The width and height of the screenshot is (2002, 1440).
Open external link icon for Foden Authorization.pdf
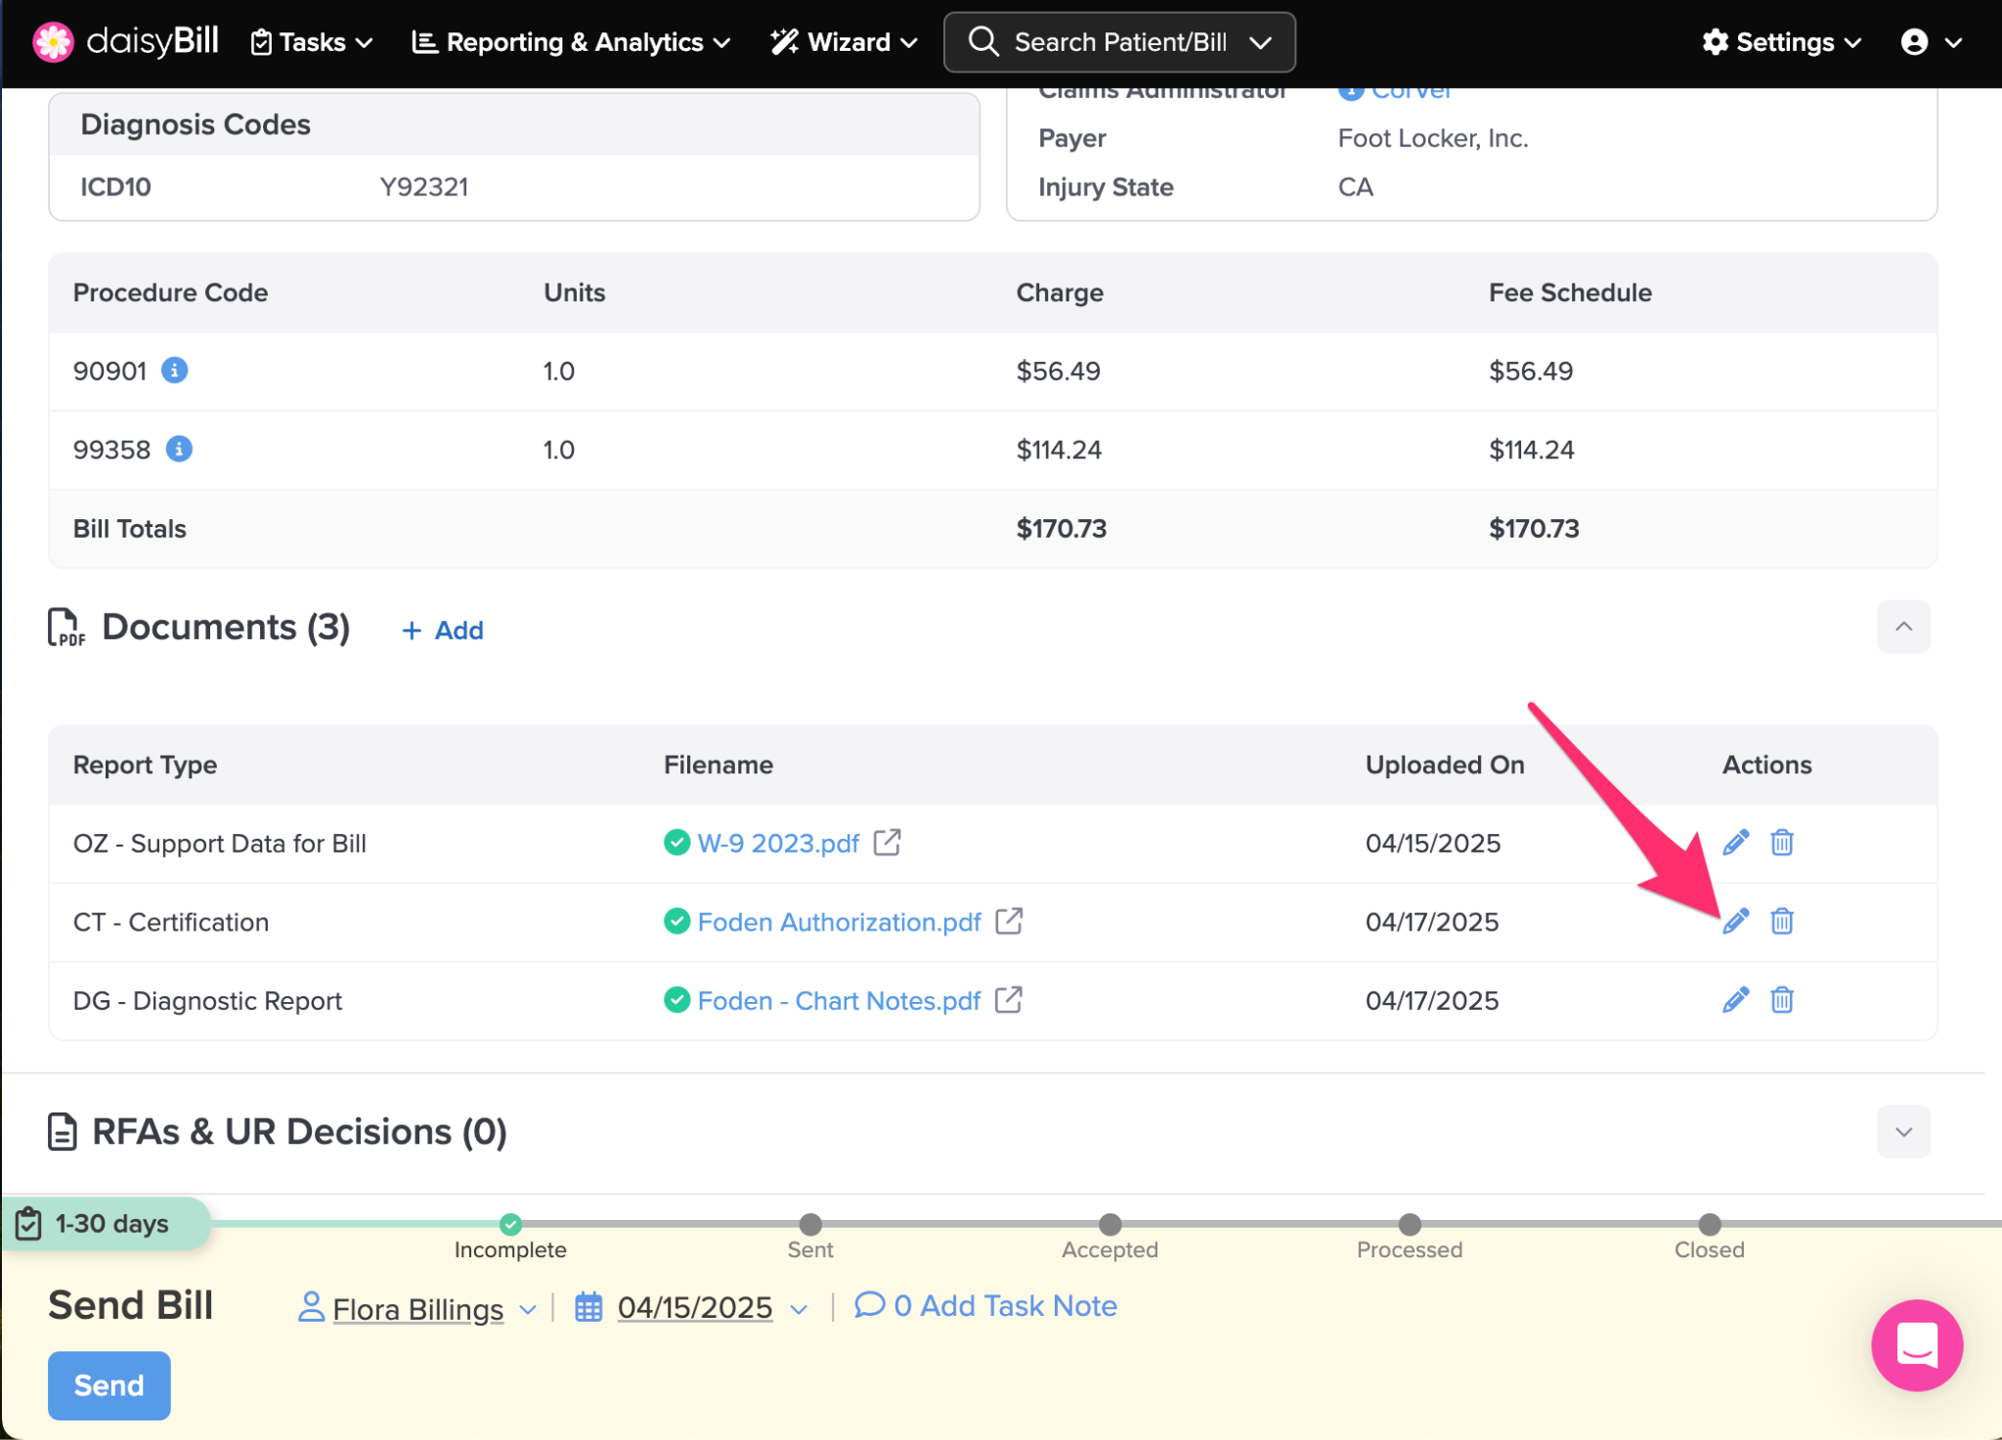point(1009,921)
